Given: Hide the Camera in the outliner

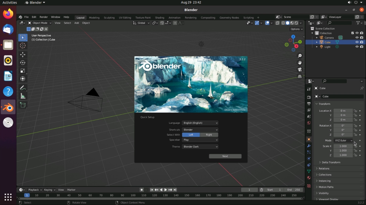Looking at the screenshot, I should click(x=357, y=38).
